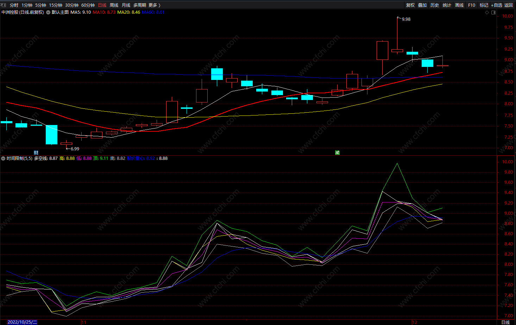Select the 15分钟 period tab
Screen dimensions: 516x325
point(56,5)
